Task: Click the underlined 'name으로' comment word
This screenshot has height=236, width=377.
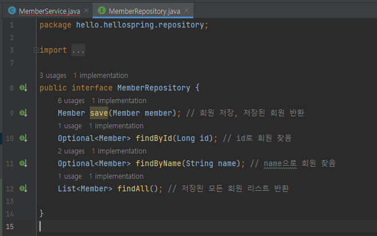Action: [280, 163]
